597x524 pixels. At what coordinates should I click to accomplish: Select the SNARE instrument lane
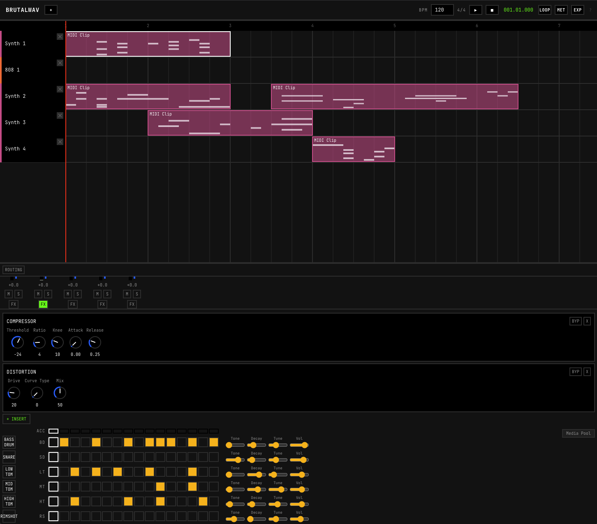tap(9, 457)
